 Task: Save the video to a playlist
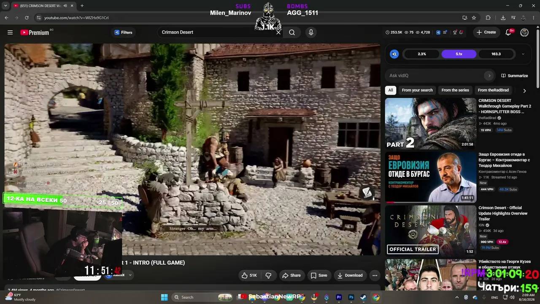pyautogui.click(x=319, y=275)
